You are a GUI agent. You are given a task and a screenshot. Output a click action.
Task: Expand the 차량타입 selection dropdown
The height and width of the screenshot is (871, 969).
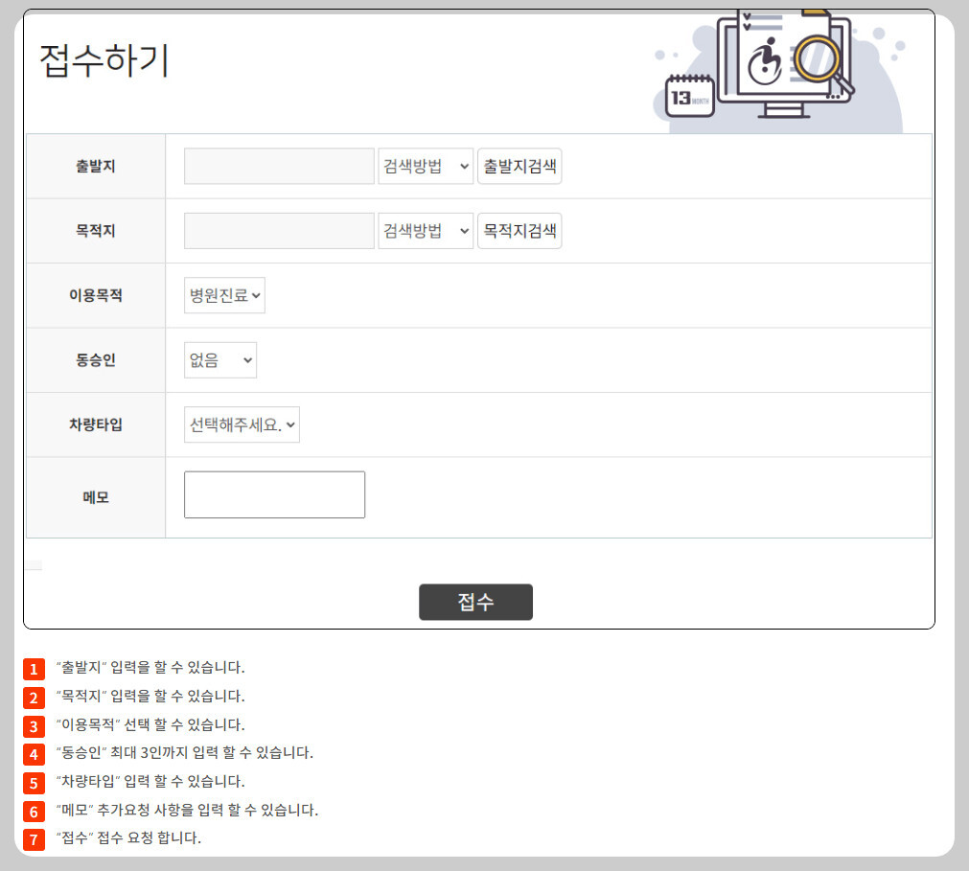click(x=242, y=424)
